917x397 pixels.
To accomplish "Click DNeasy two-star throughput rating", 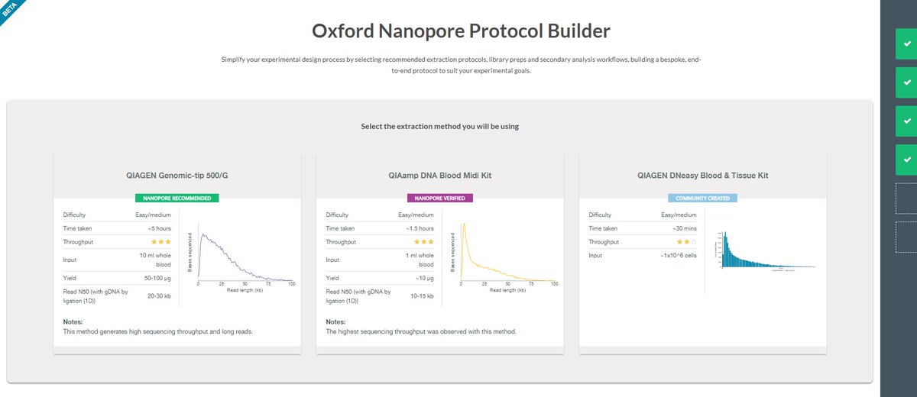I will coord(687,241).
